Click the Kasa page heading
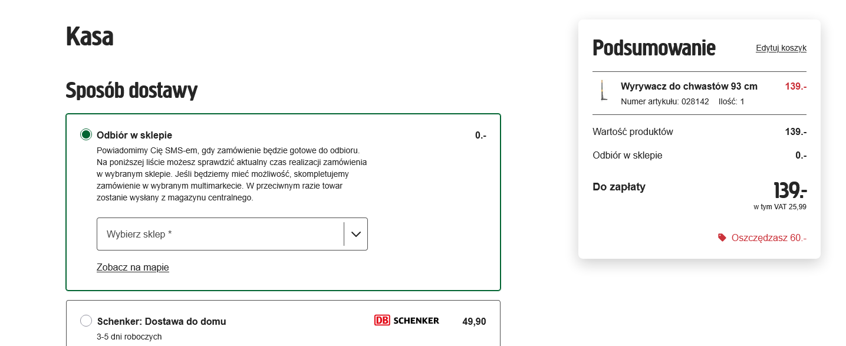The image size is (846, 346). tap(90, 37)
